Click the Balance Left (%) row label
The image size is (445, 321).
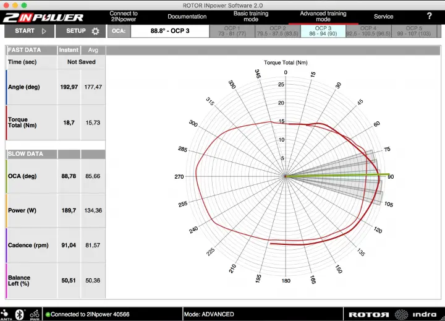[x=19, y=281]
